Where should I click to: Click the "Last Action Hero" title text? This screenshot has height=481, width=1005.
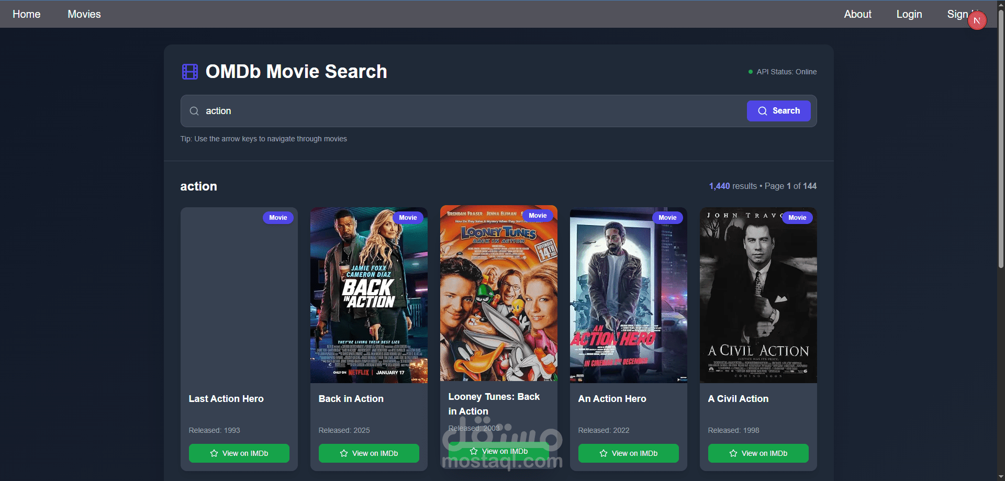(x=226, y=399)
